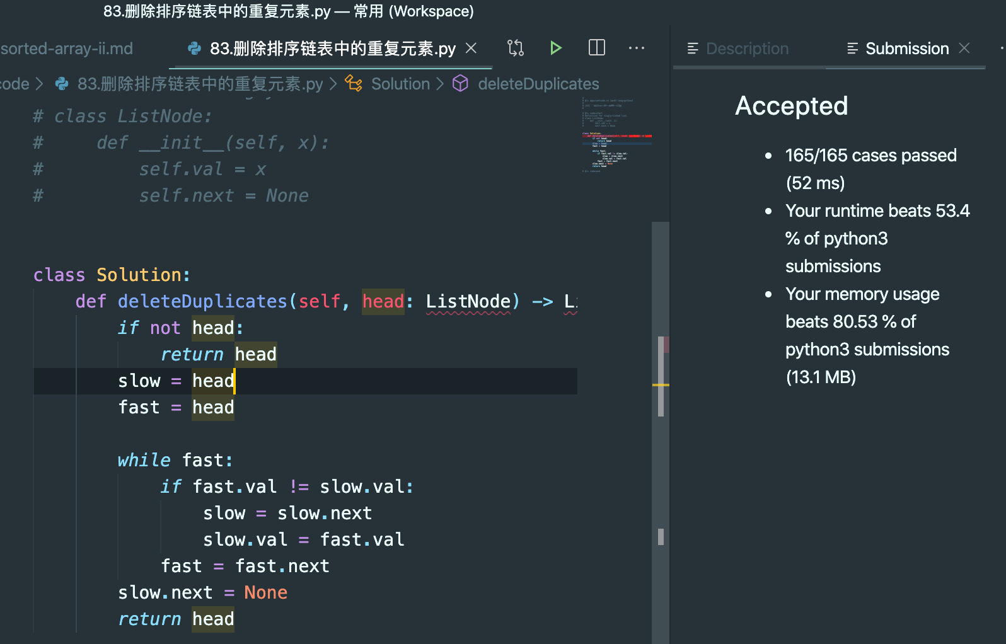Switch to the Description tab
The height and width of the screenshot is (644, 1006).
click(x=747, y=49)
